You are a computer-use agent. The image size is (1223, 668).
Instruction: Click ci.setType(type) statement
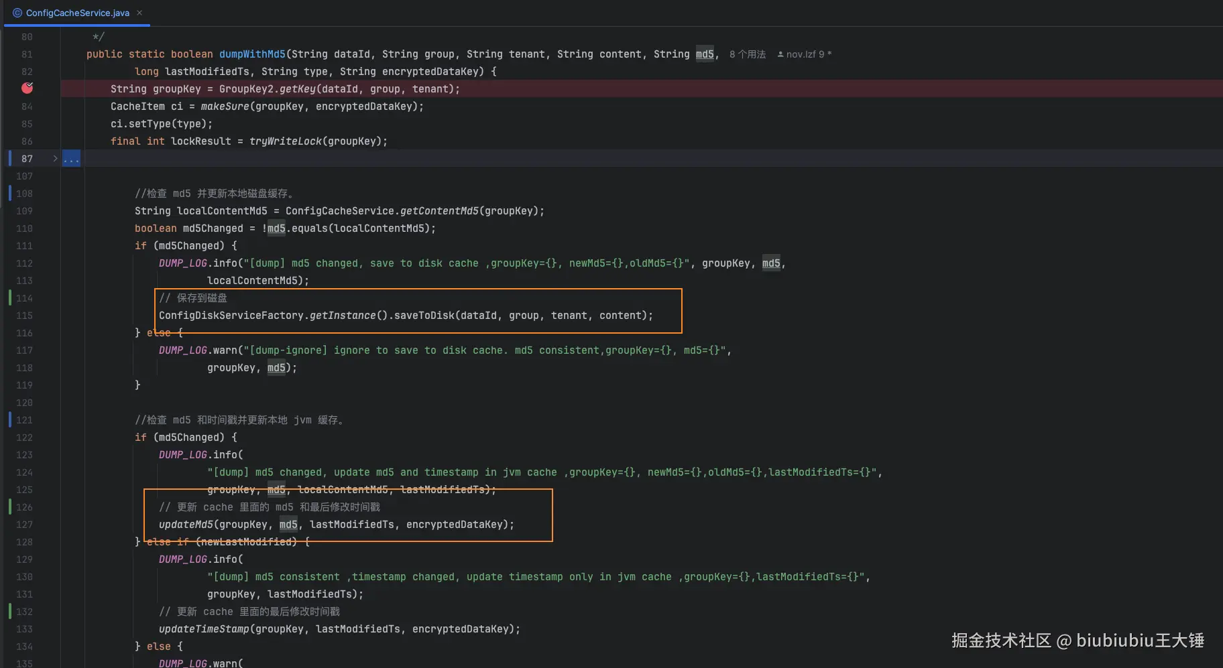pyautogui.click(x=162, y=124)
